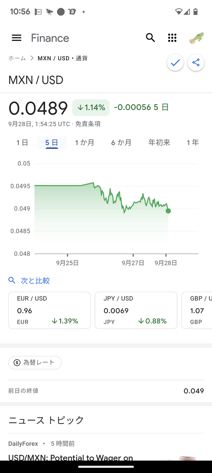Open the 免責条項 disclaimer link
Image resolution: width=212 pixels, height=473 pixels.
click(88, 124)
